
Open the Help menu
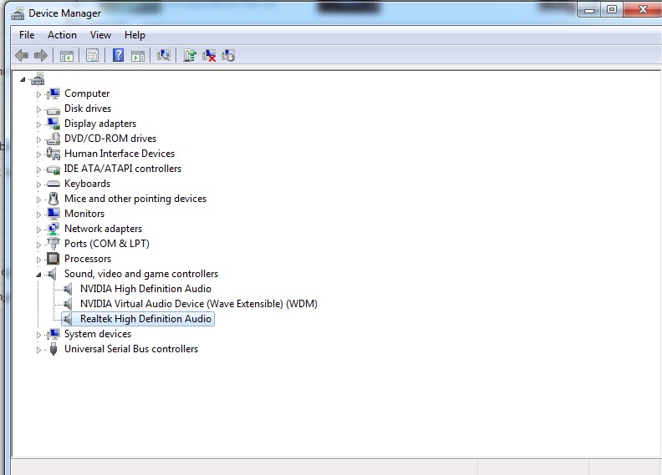(x=135, y=35)
